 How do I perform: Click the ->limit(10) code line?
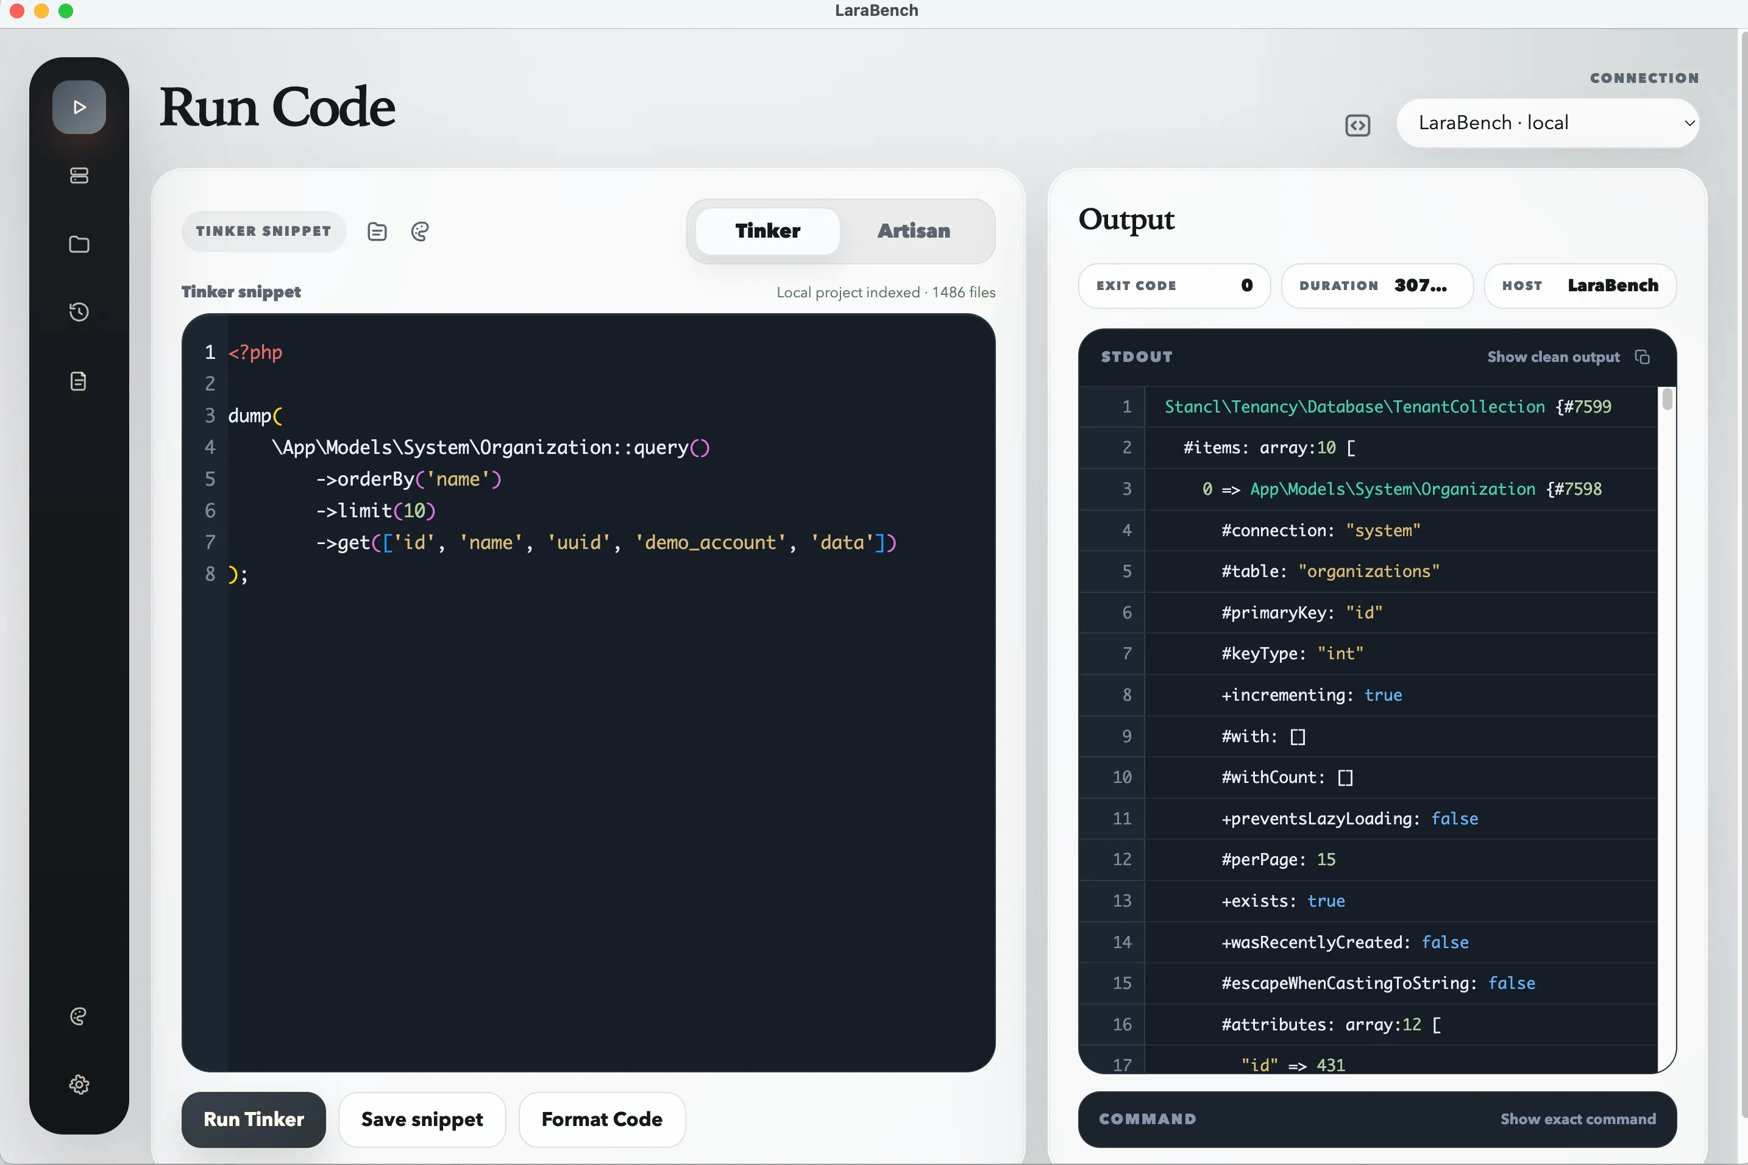376,511
